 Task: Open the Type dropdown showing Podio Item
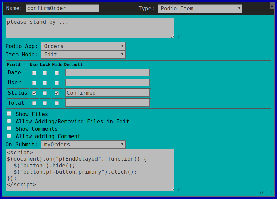coord(200,8)
